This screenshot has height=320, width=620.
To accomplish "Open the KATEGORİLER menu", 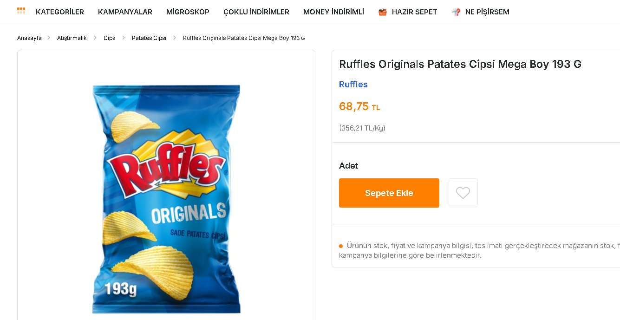I will 60,12.
